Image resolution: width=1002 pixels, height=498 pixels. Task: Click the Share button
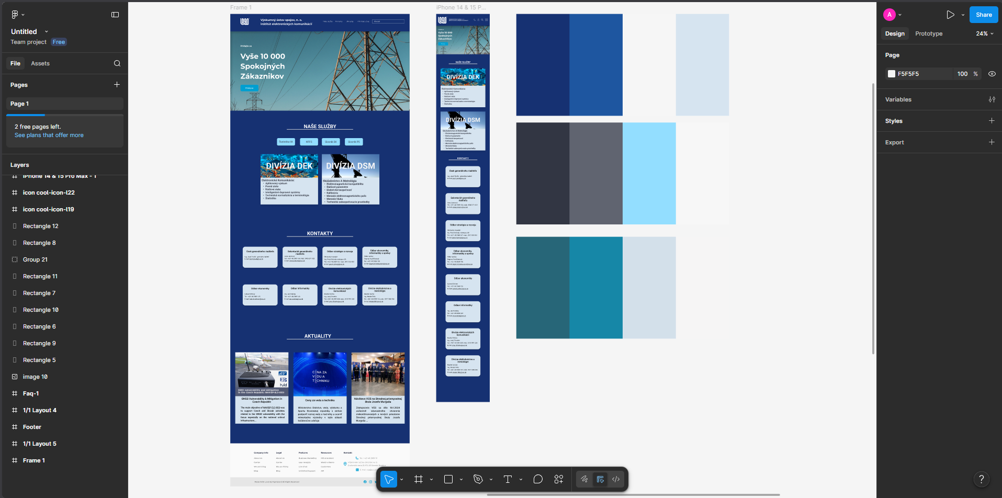pos(984,15)
